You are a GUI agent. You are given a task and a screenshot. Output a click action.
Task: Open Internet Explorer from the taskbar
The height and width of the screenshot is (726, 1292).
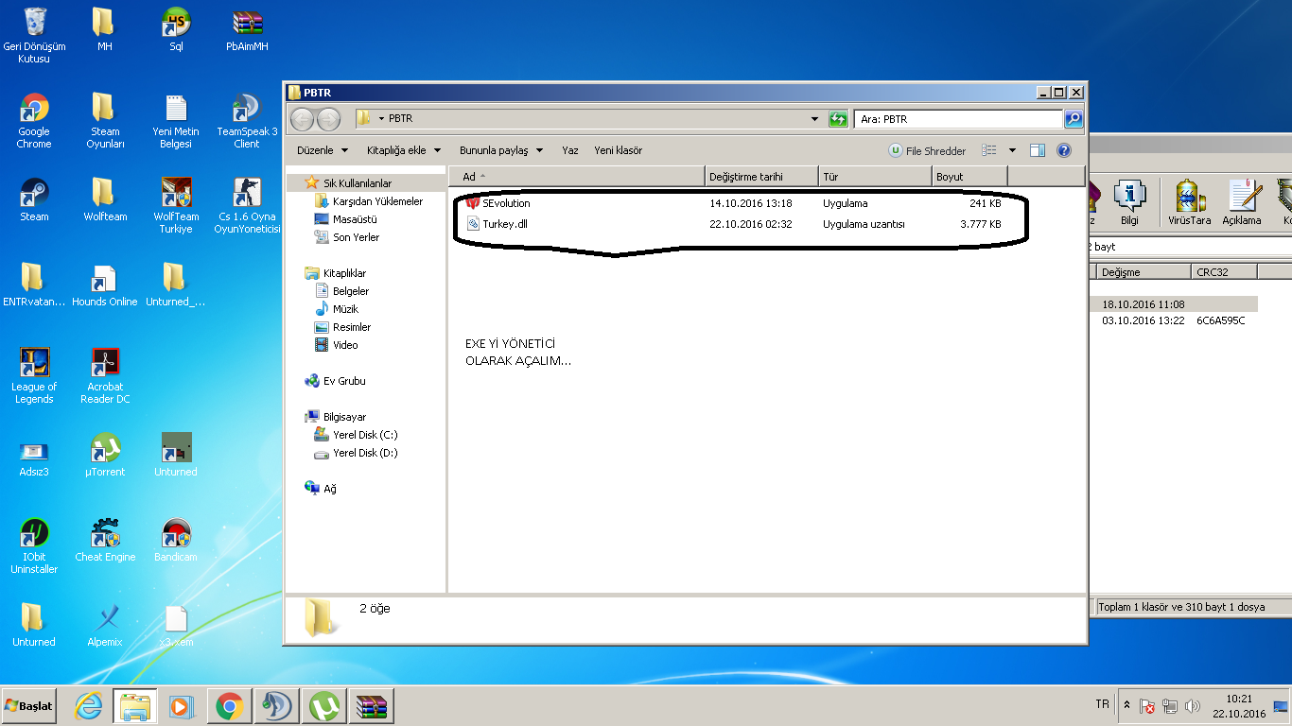(x=89, y=706)
